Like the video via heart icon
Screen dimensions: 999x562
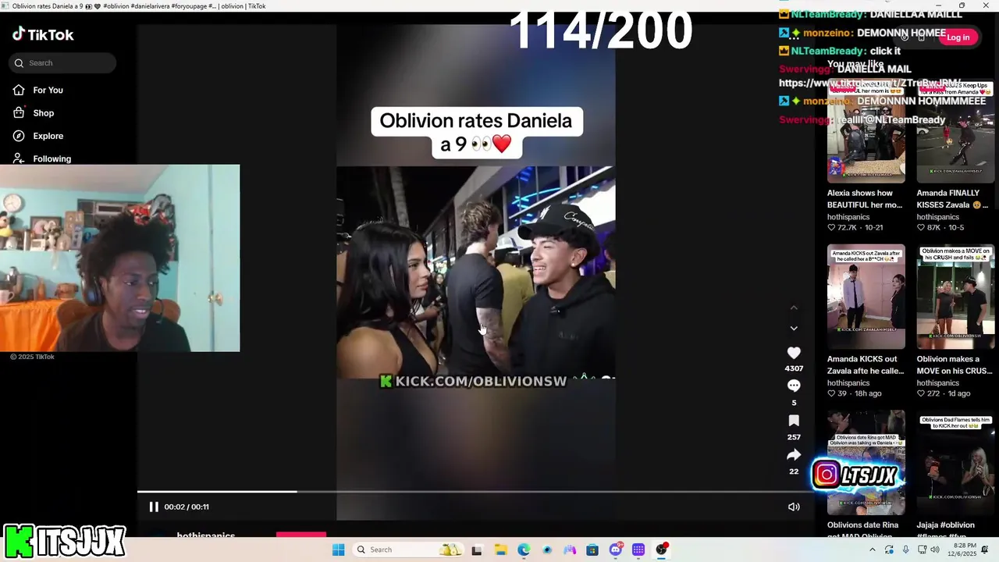pyautogui.click(x=794, y=353)
